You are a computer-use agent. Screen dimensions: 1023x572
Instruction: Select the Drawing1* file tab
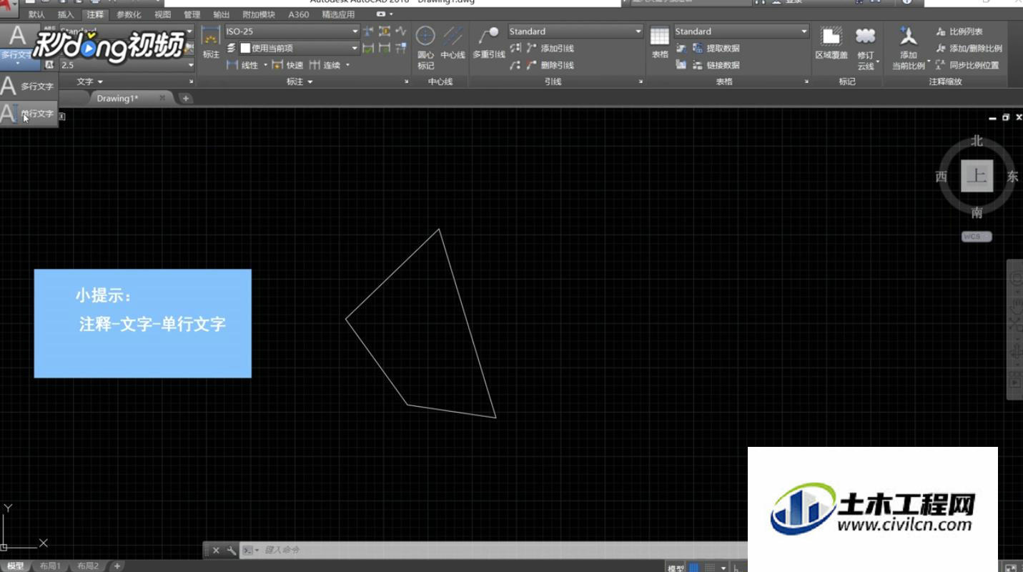[118, 98]
